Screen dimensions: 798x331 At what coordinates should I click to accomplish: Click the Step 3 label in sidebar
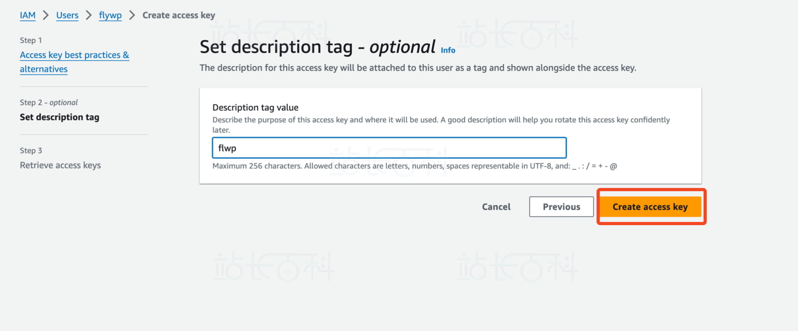click(x=31, y=151)
